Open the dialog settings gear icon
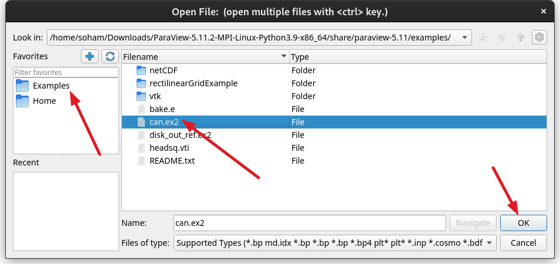560x264 pixels. 539,37
